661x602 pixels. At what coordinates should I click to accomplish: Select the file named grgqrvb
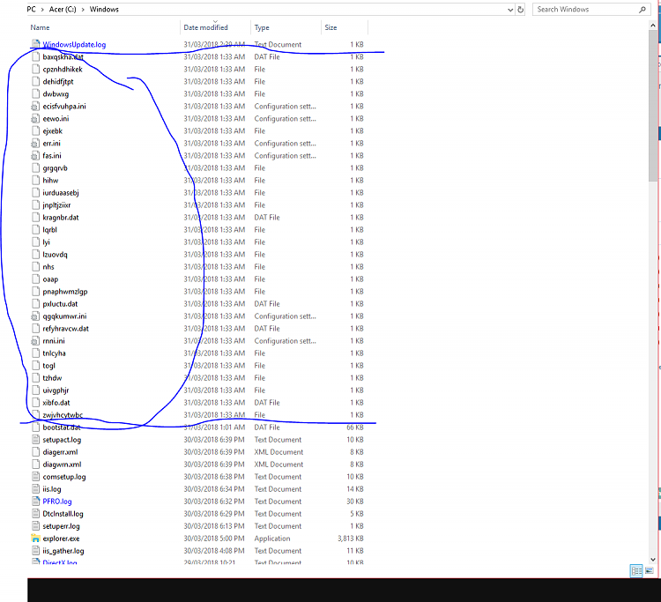[x=55, y=168]
